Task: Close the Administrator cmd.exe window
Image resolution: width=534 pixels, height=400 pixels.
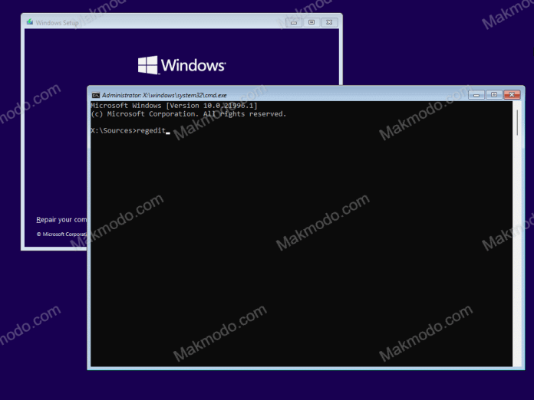Action: [x=512, y=94]
